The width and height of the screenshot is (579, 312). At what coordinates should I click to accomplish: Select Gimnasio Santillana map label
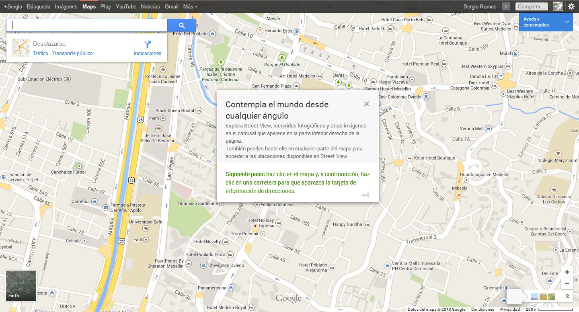coord(198,203)
